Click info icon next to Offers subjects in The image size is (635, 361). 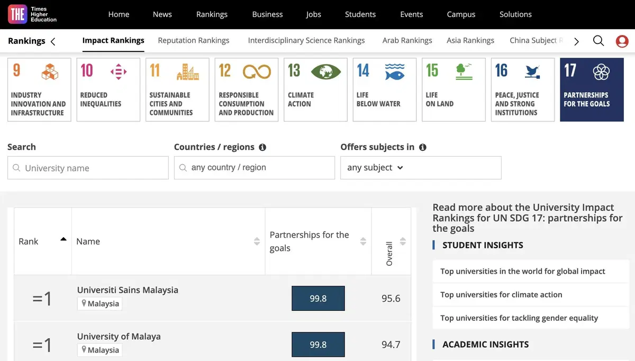coord(423,147)
